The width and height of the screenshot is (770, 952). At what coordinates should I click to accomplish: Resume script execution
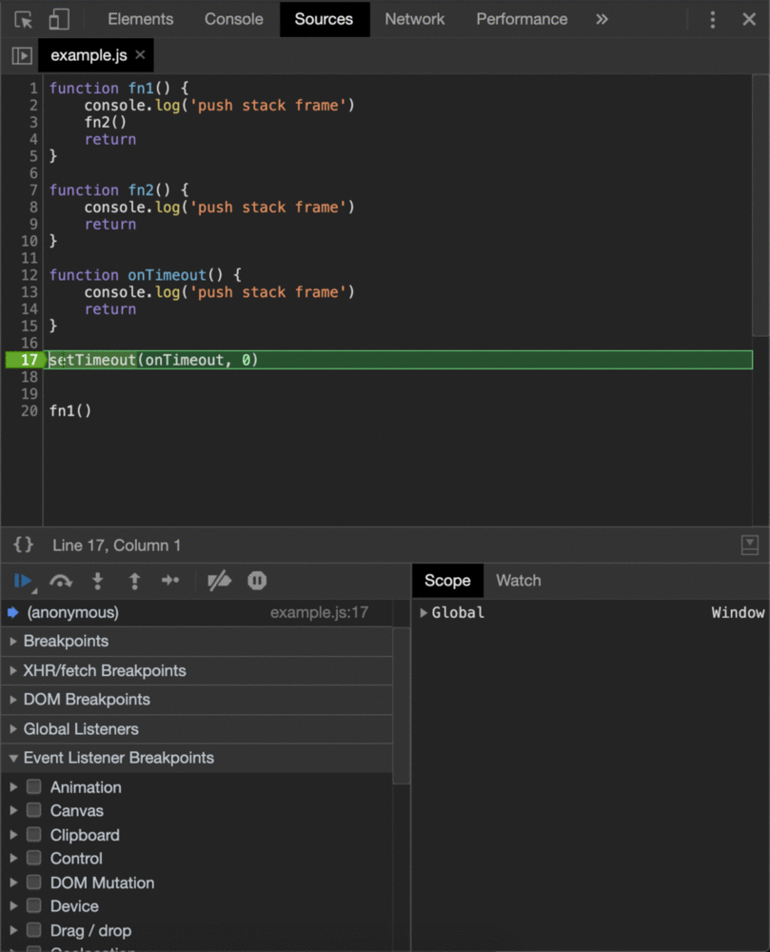23,581
